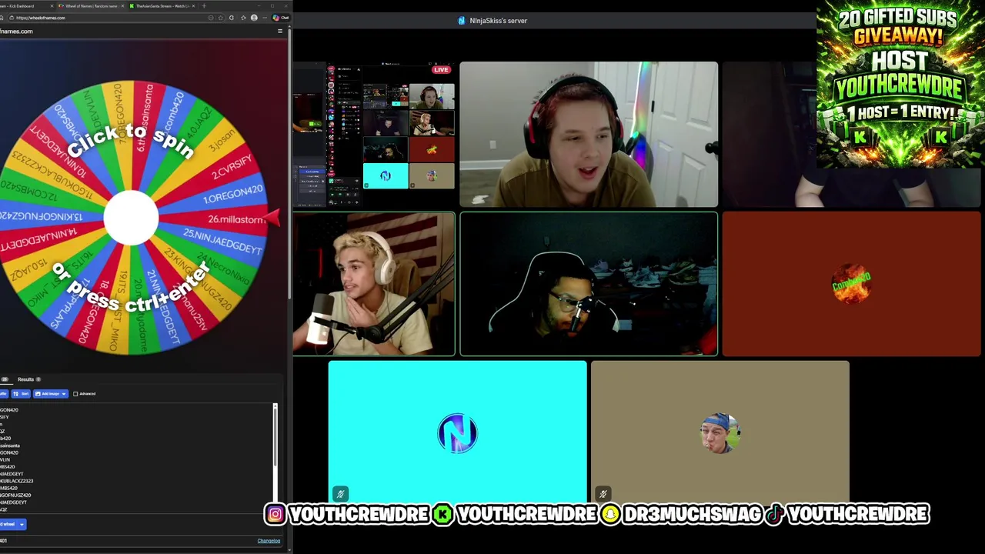Click KUBLACKZ2323 entry in names list
The width and height of the screenshot is (985, 554).
point(17,481)
